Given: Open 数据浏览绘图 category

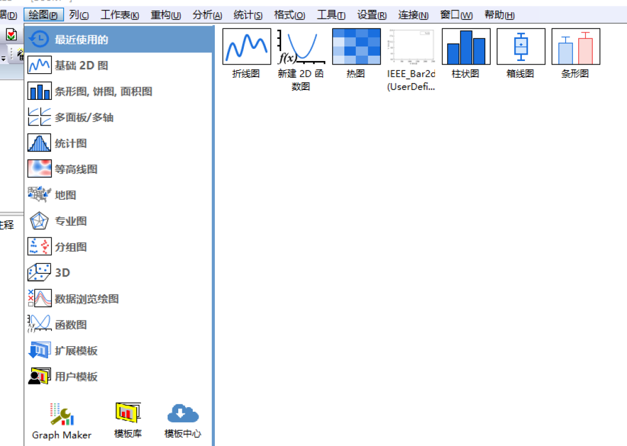Looking at the screenshot, I should click(x=118, y=299).
